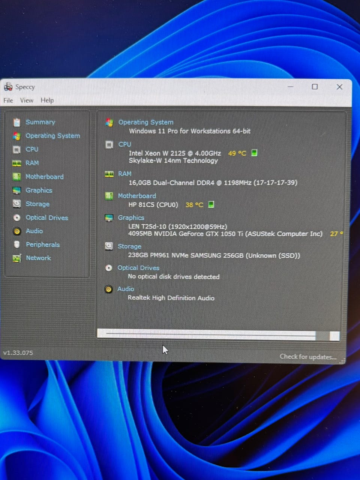
Task: Click the Network icon in sidebar
Action: (16, 258)
